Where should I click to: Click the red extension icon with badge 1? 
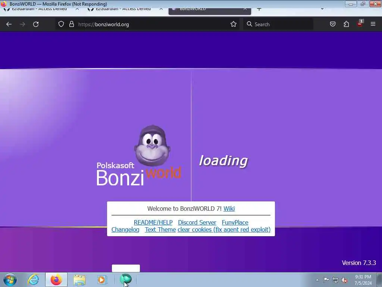tap(360, 24)
